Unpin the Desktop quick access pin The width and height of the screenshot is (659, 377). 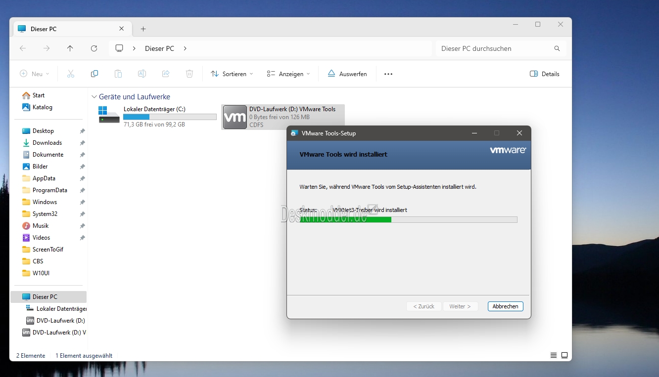82,131
